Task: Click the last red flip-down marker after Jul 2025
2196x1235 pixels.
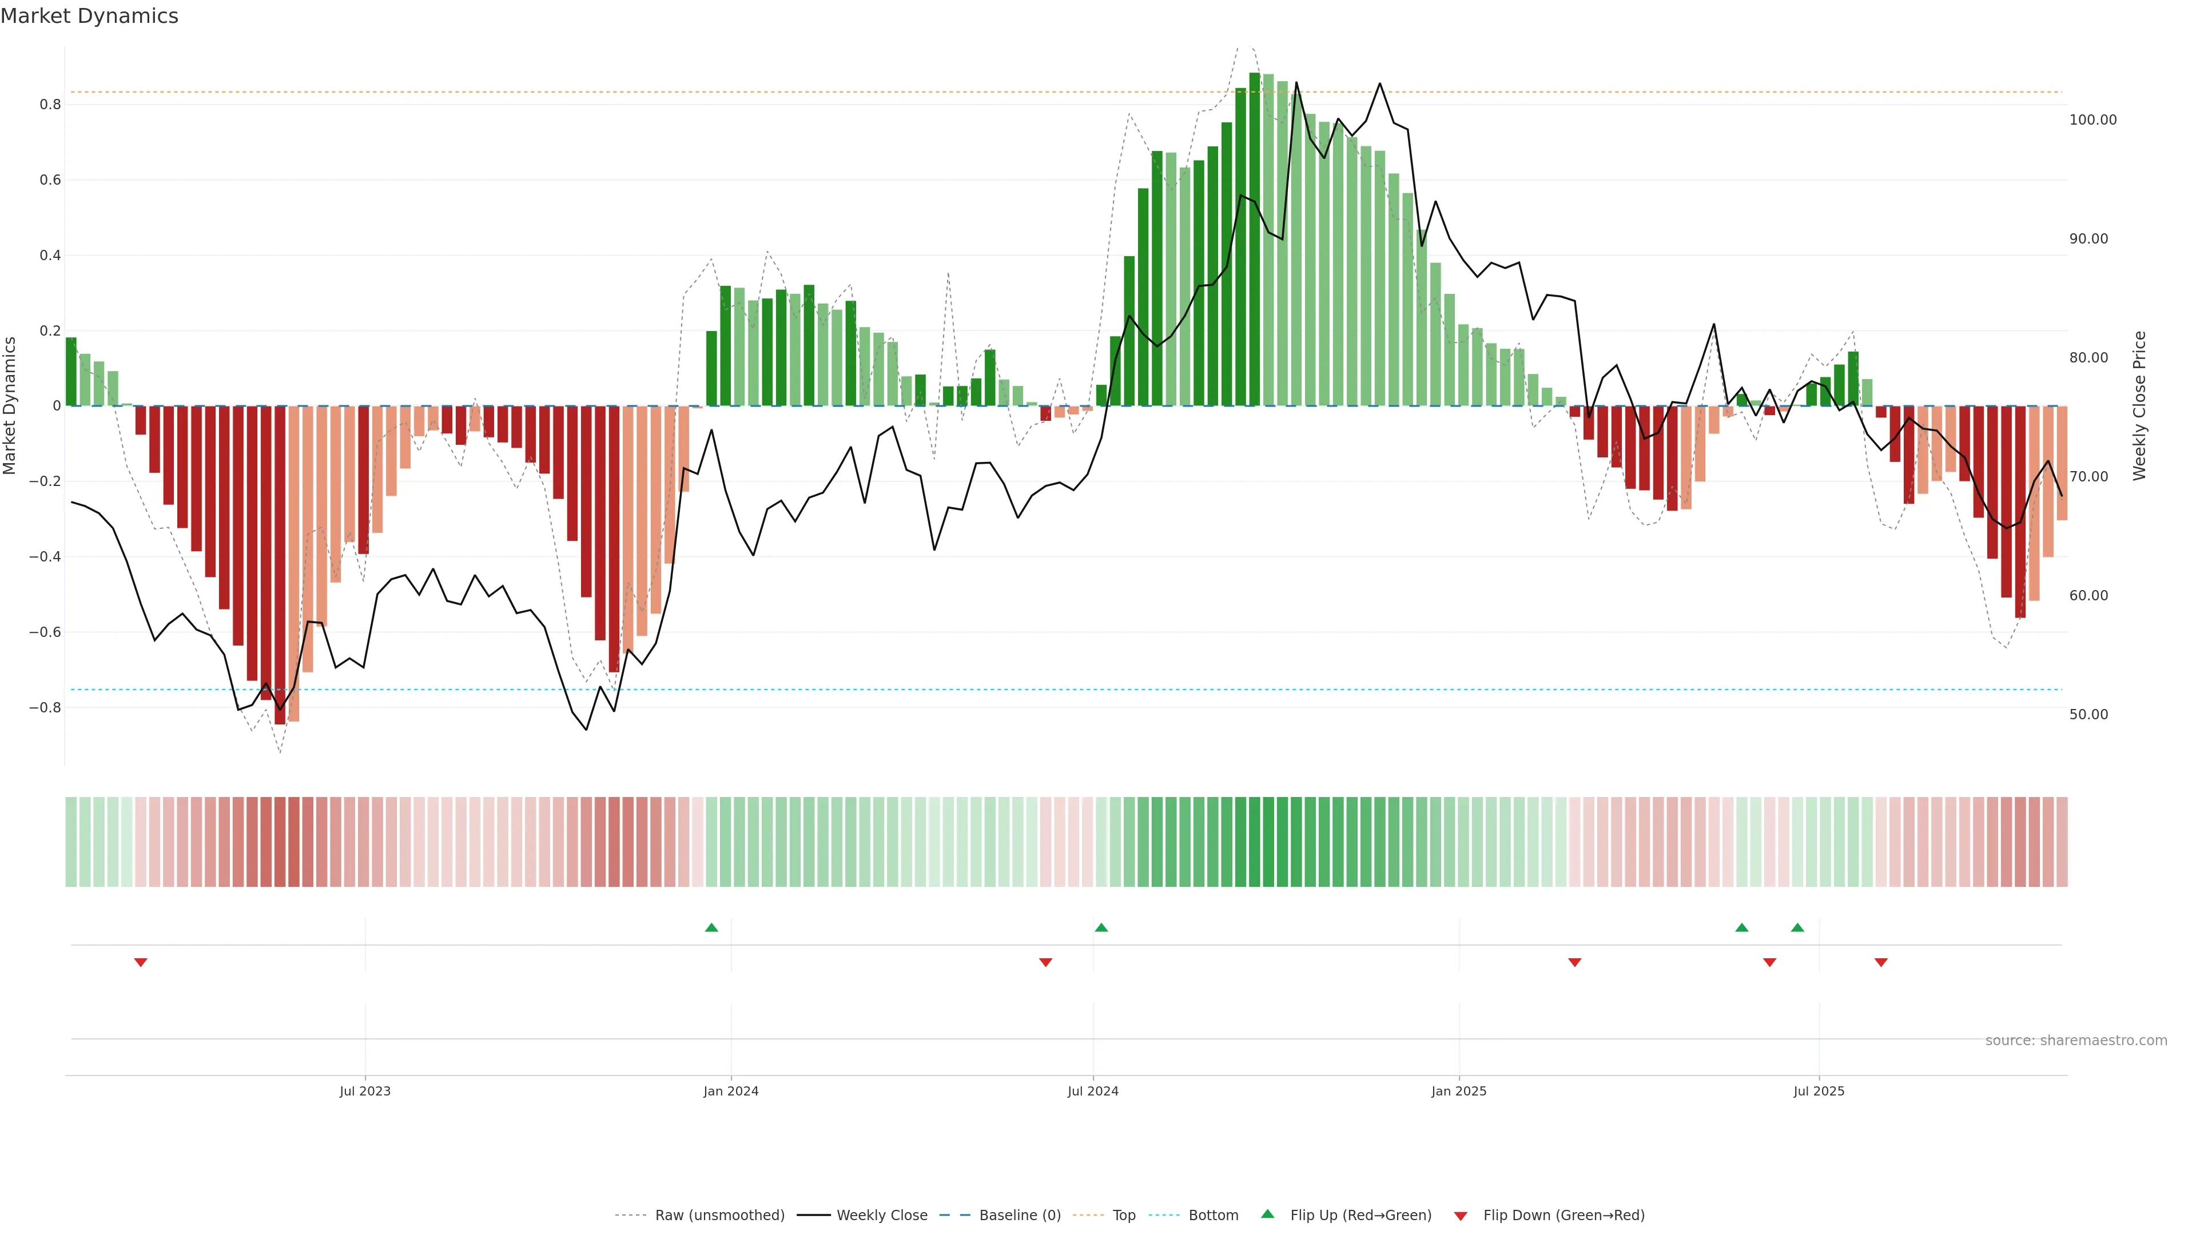Action: [x=1881, y=962]
